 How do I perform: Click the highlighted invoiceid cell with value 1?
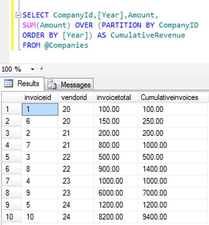[40, 109]
